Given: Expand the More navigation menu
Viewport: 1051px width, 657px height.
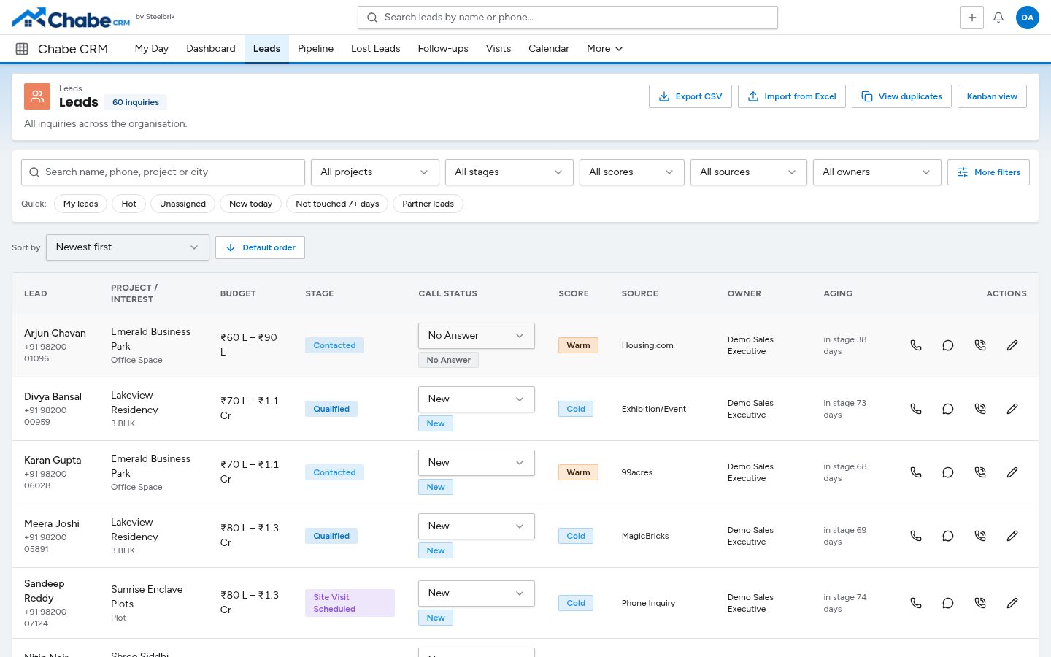Looking at the screenshot, I should (604, 49).
